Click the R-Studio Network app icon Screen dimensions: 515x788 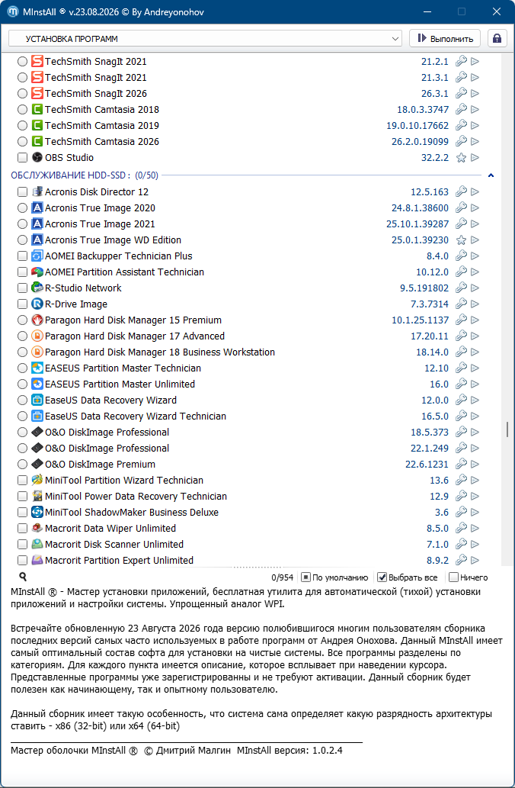[37, 288]
